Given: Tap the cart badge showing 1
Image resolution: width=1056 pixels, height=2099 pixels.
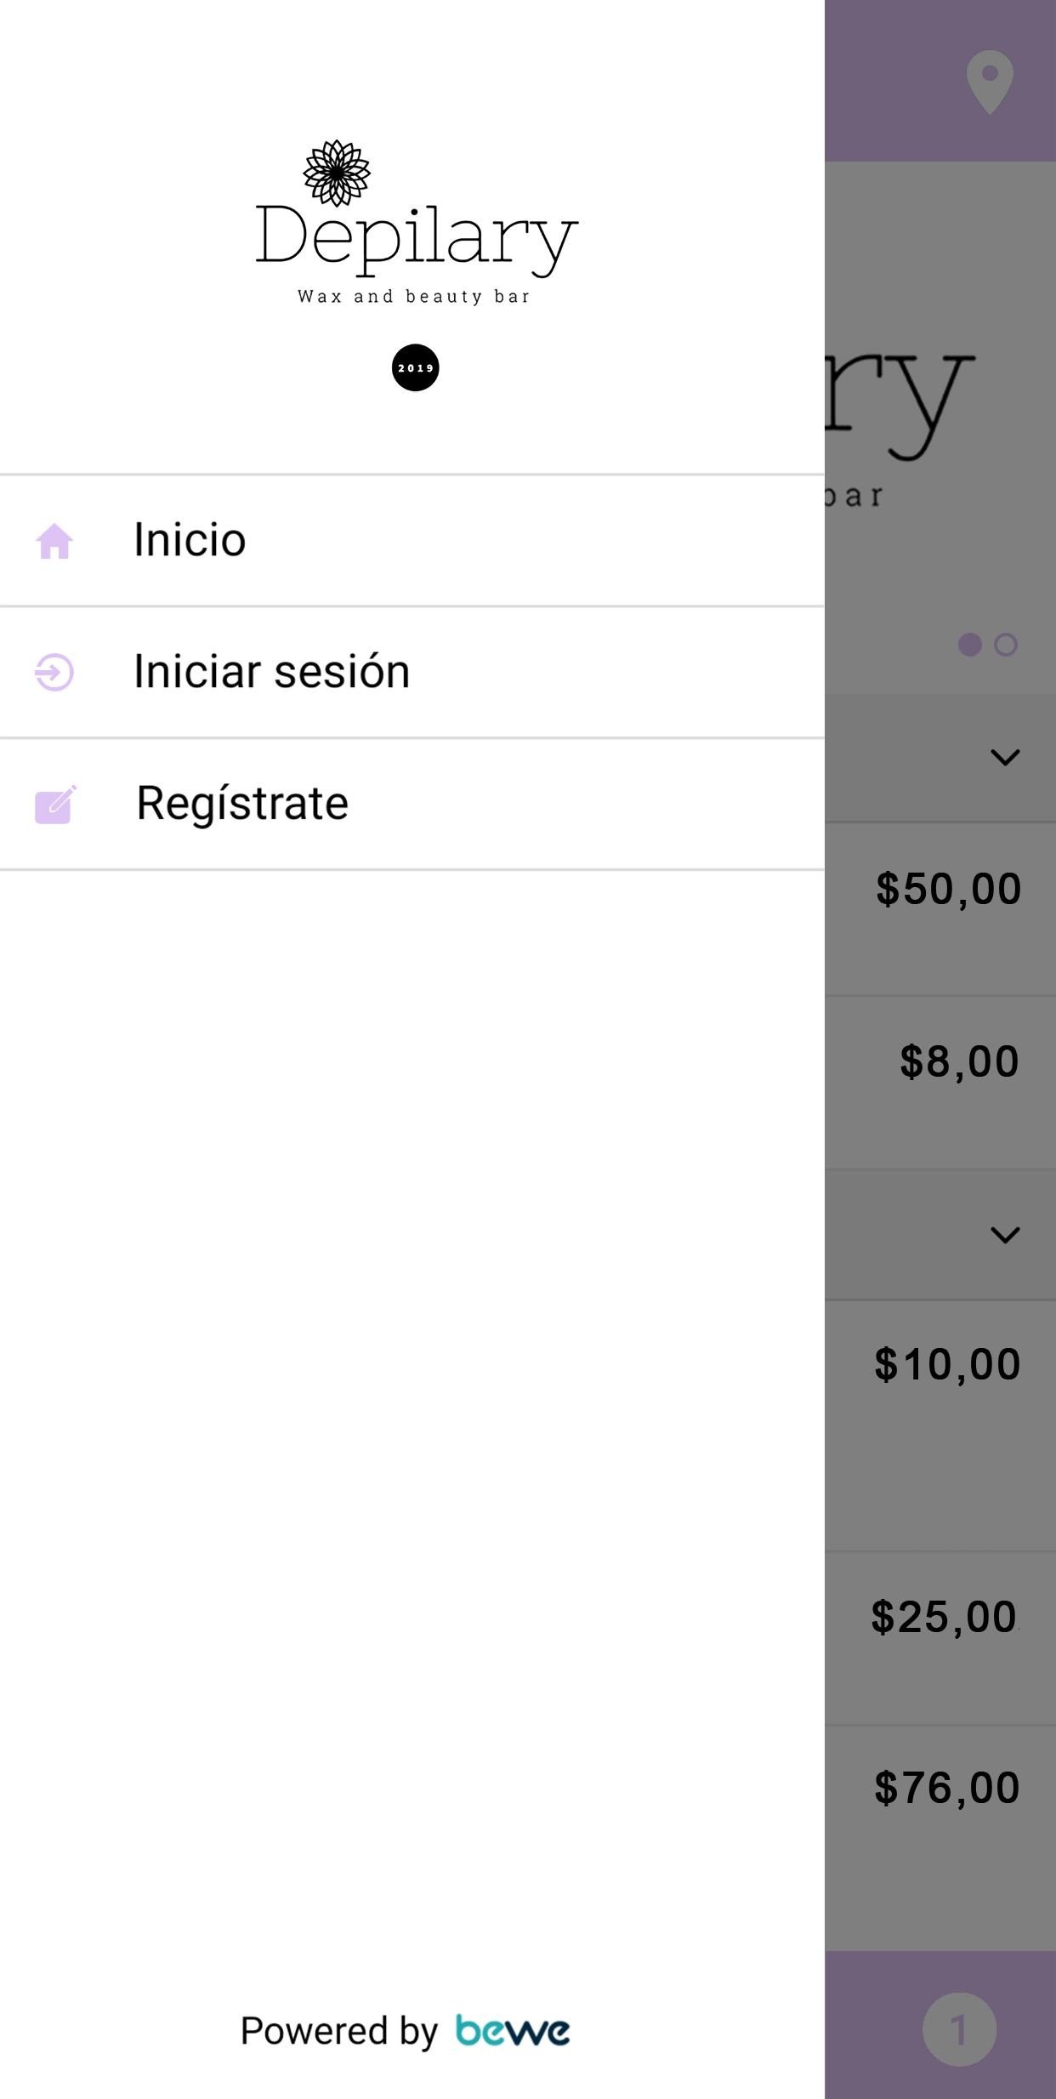Looking at the screenshot, I should coord(959,2029).
